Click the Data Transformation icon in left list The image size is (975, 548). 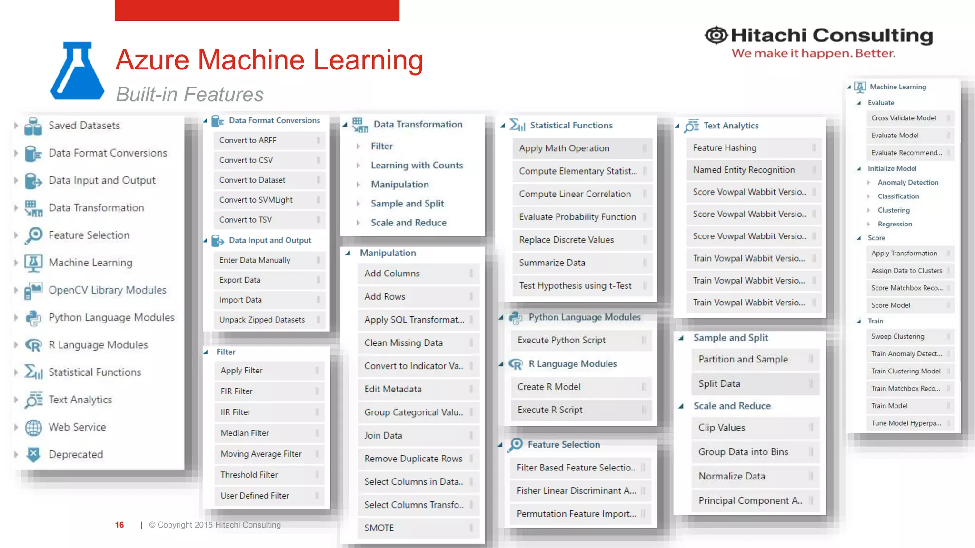(x=33, y=208)
